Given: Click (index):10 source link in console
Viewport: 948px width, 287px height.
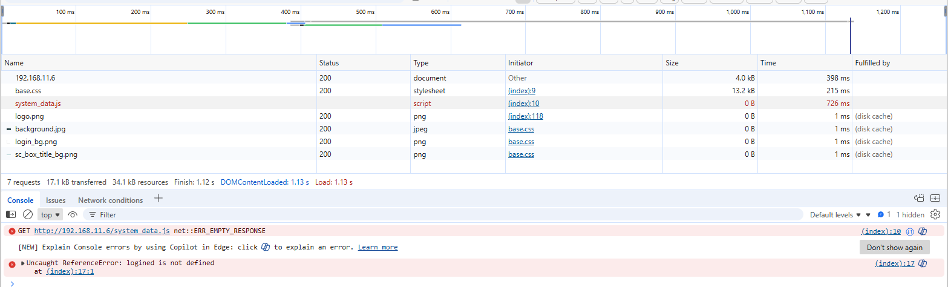Looking at the screenshot, I should (881, 231).
